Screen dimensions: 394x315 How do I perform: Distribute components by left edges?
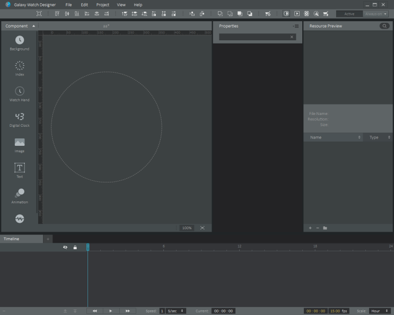(154, 14)
